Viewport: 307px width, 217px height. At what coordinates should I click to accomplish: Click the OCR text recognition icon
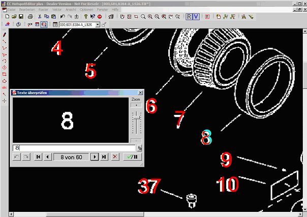[30, 24]
